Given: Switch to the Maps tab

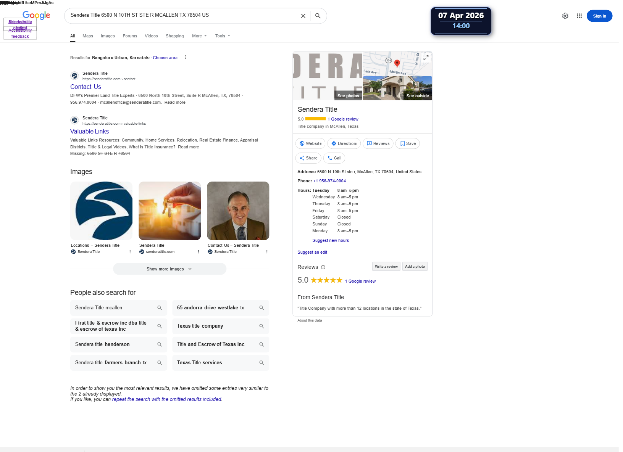Looking at the screenshot, I should (88, 36).
